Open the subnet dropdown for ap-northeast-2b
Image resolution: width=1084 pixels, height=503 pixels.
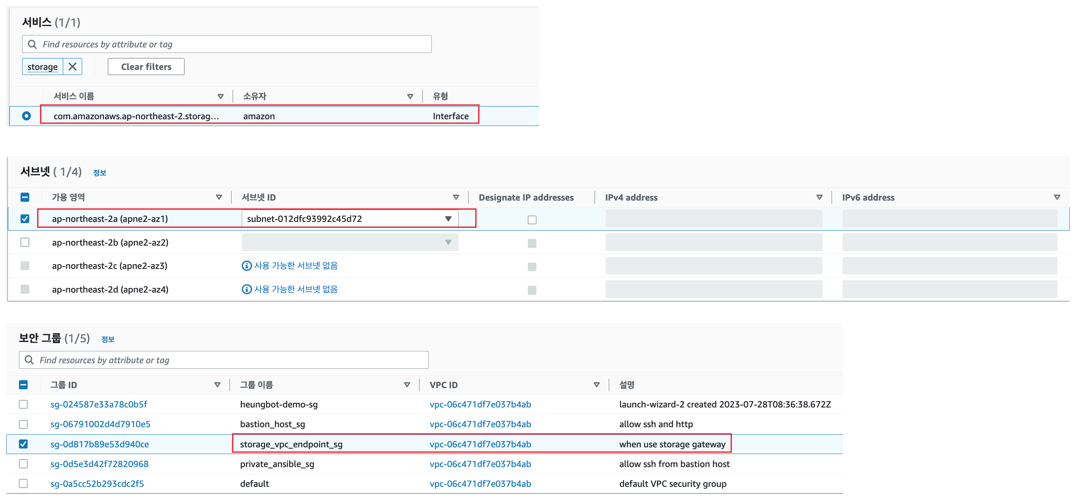(x=447, y=242)
